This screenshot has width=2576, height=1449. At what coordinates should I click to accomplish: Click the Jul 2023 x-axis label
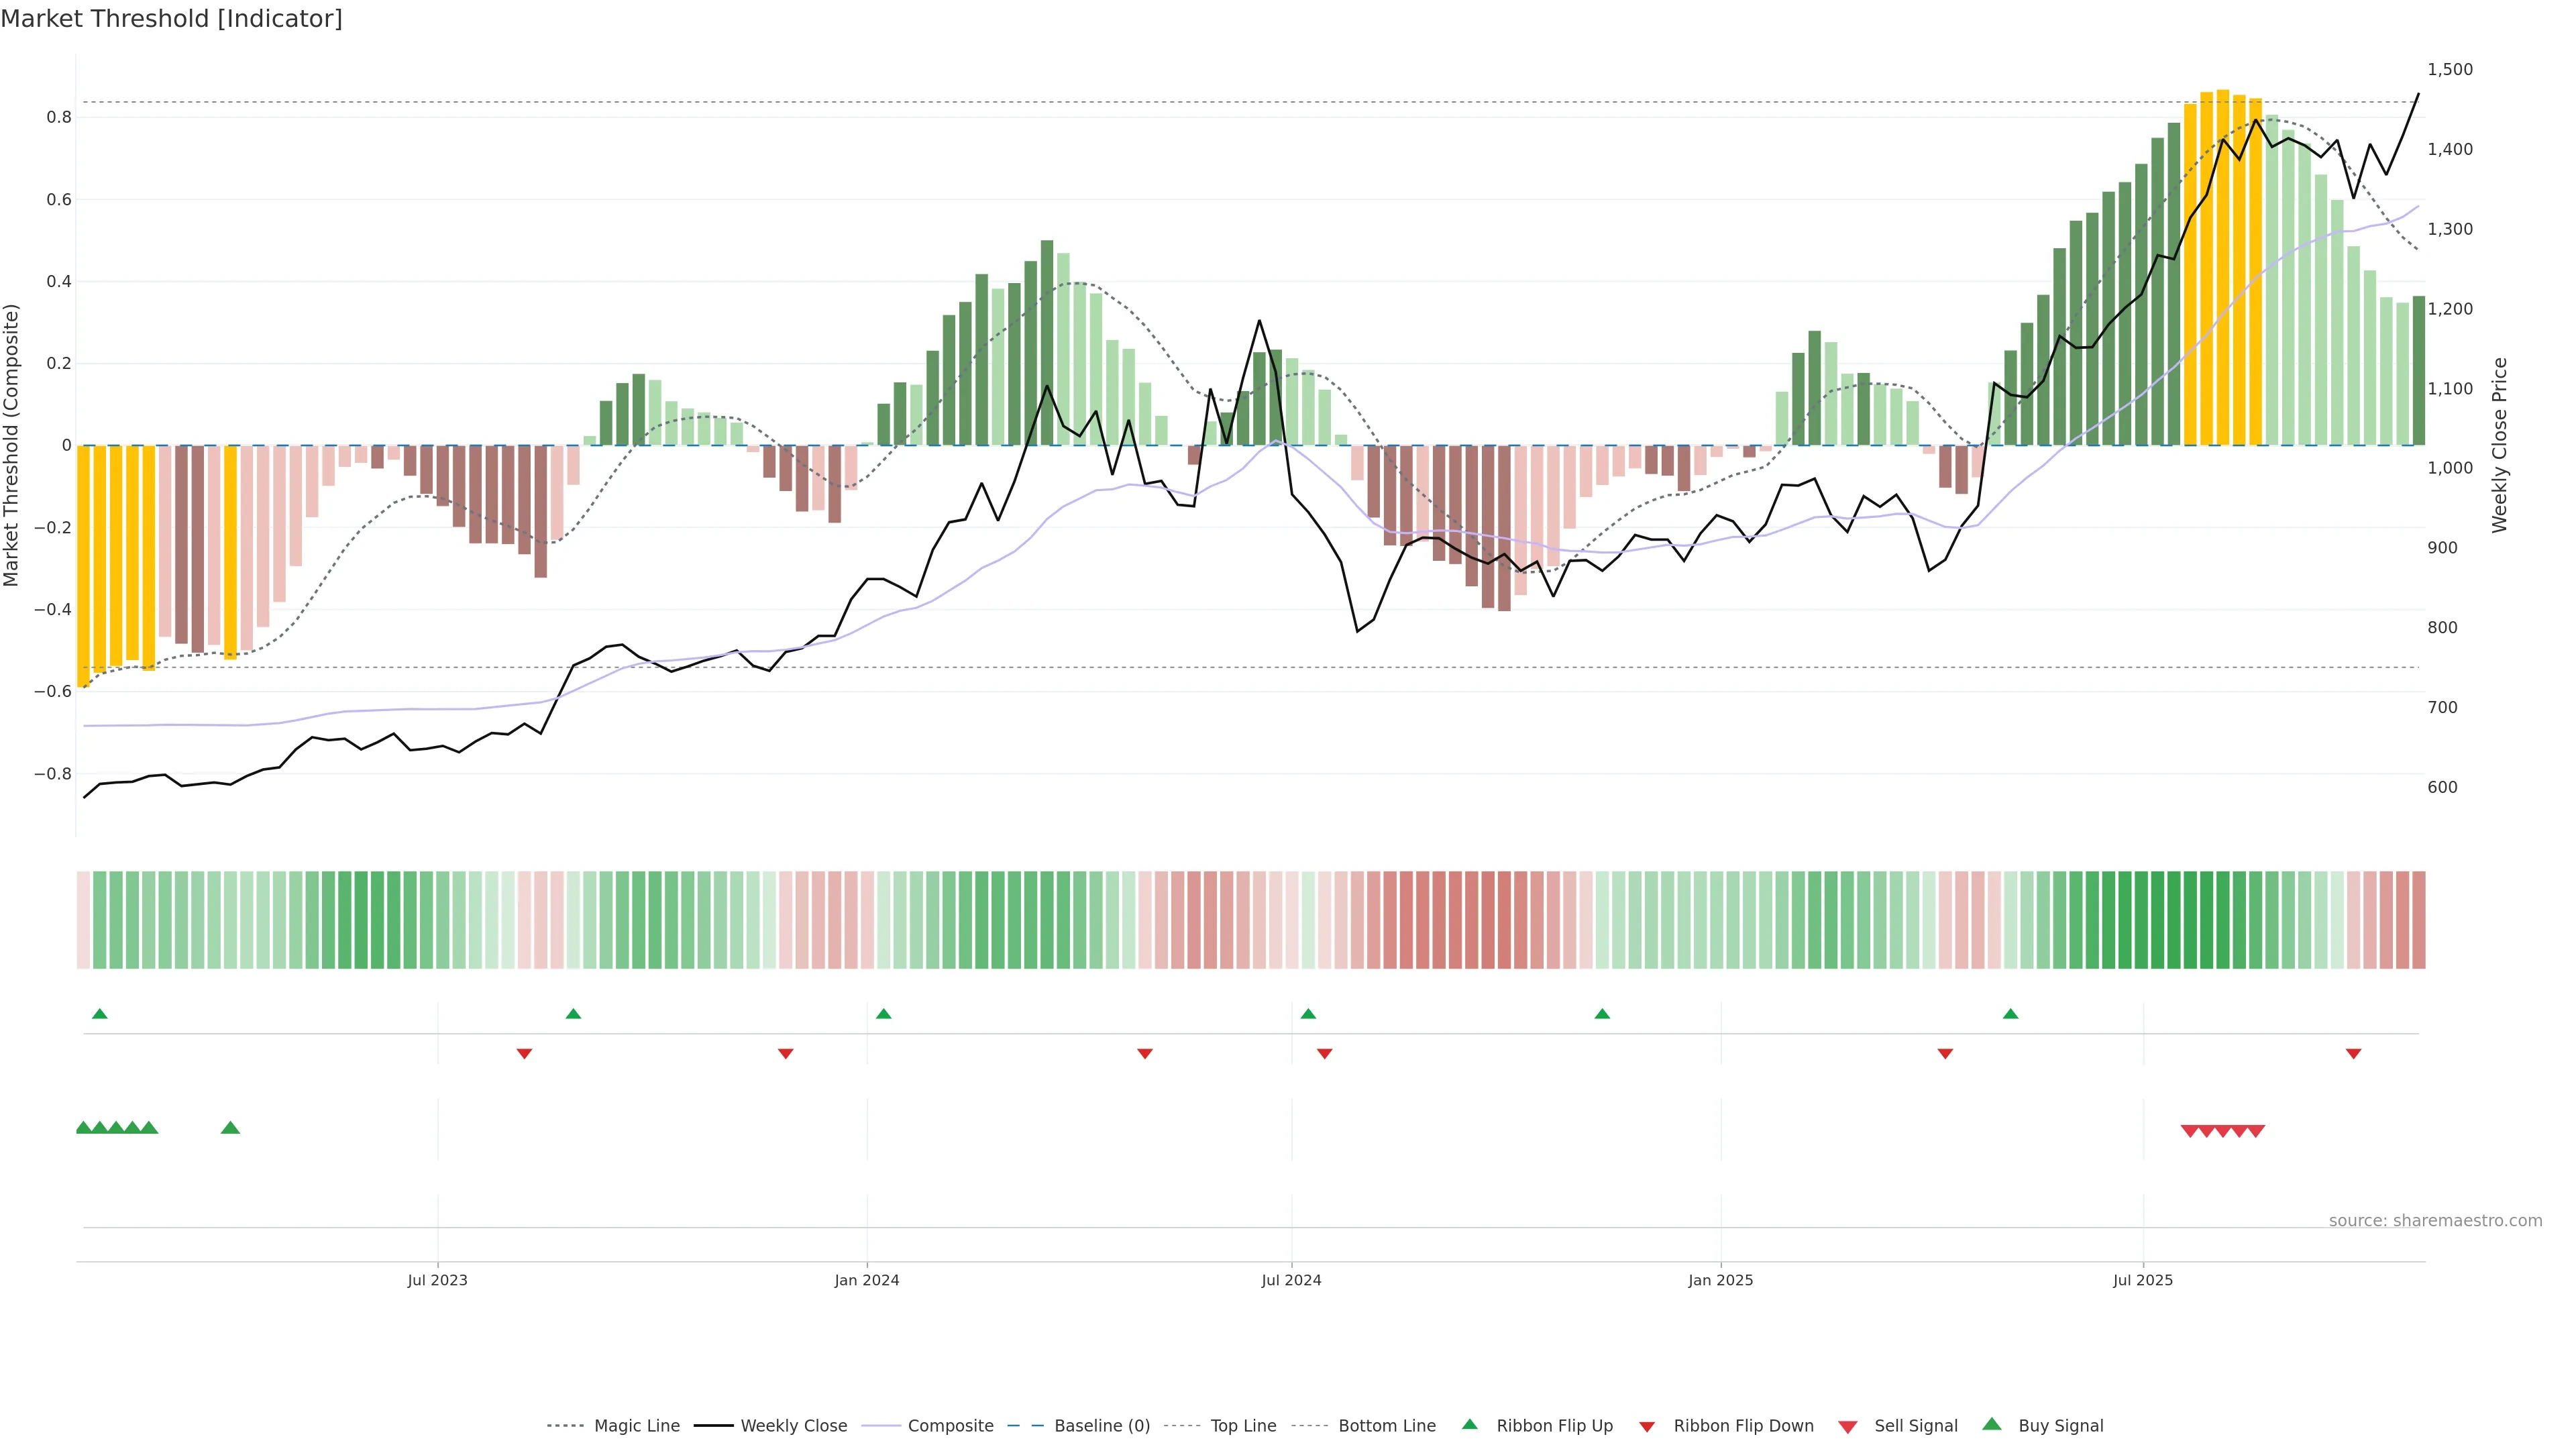point(437,1280)
